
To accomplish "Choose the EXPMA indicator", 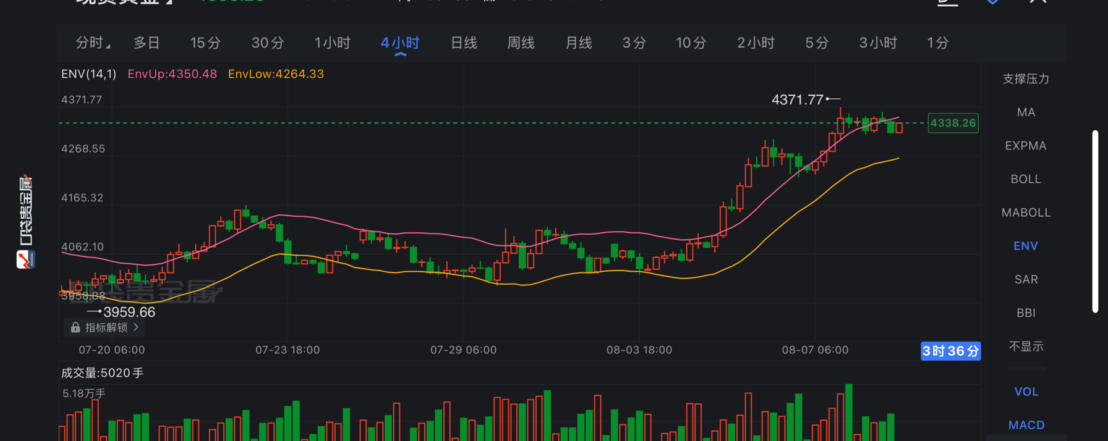I will click(x=1026, y=146).
